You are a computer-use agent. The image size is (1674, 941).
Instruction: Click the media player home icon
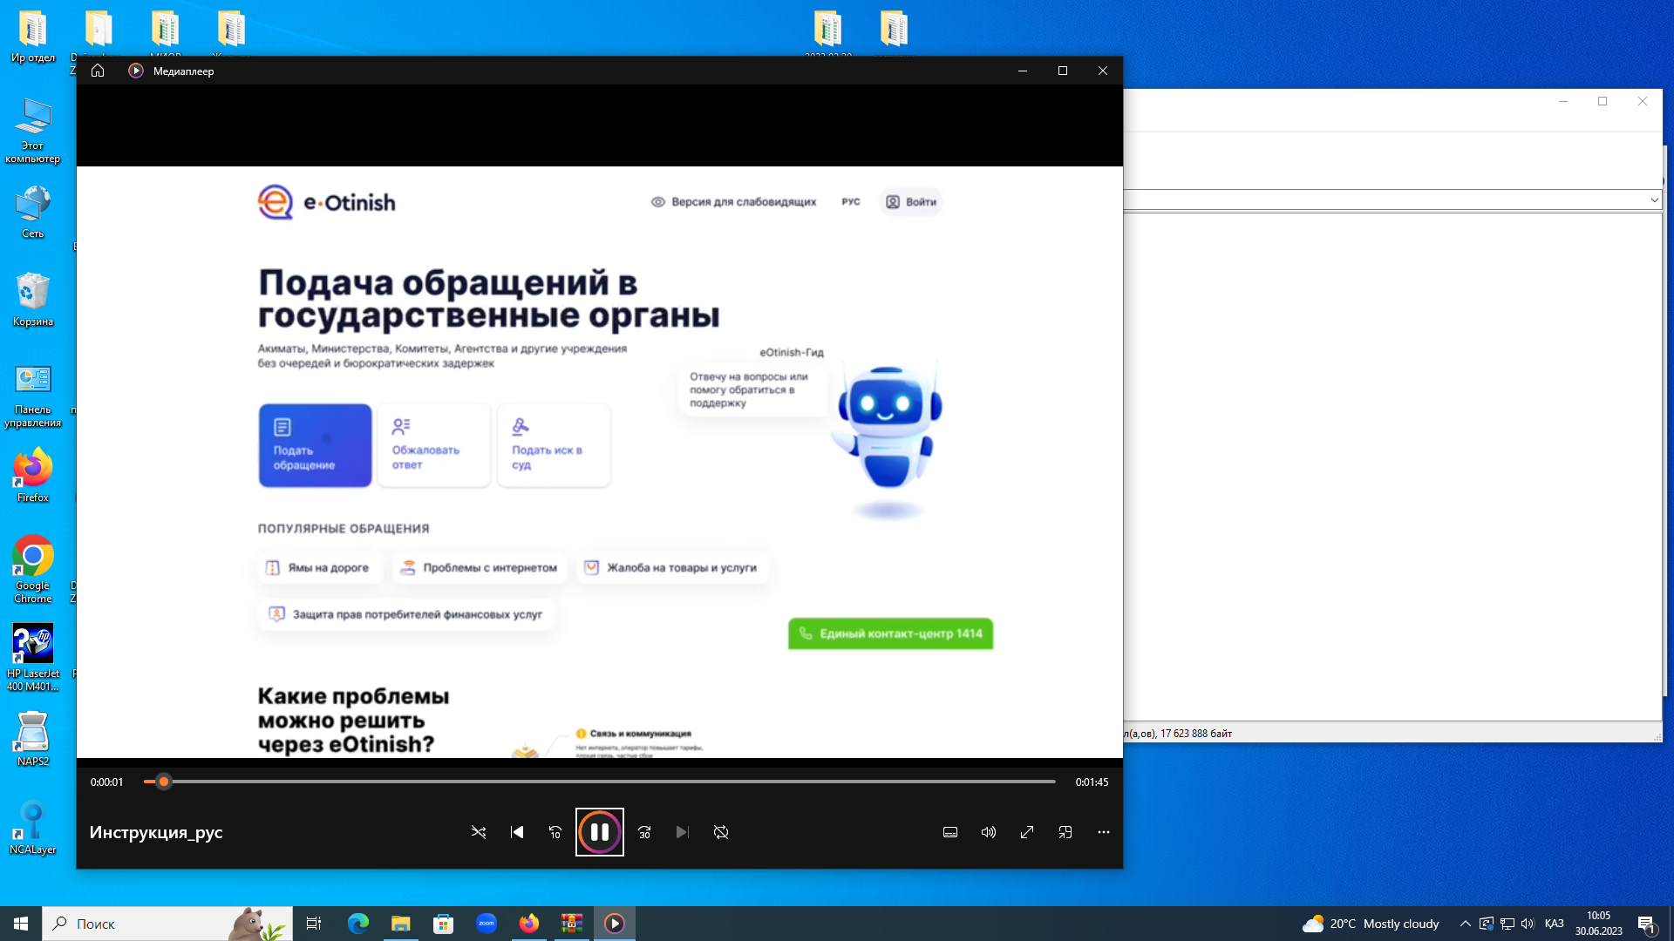tap(98, 71)
